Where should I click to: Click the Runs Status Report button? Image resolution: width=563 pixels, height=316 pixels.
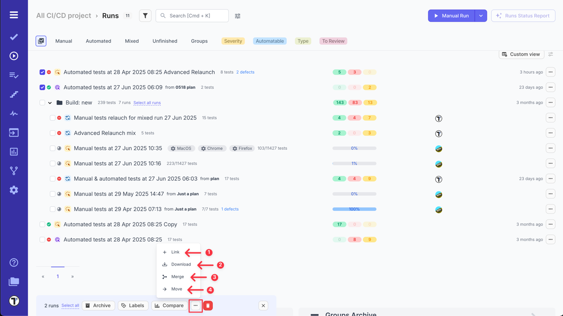[x=523, y=15]
